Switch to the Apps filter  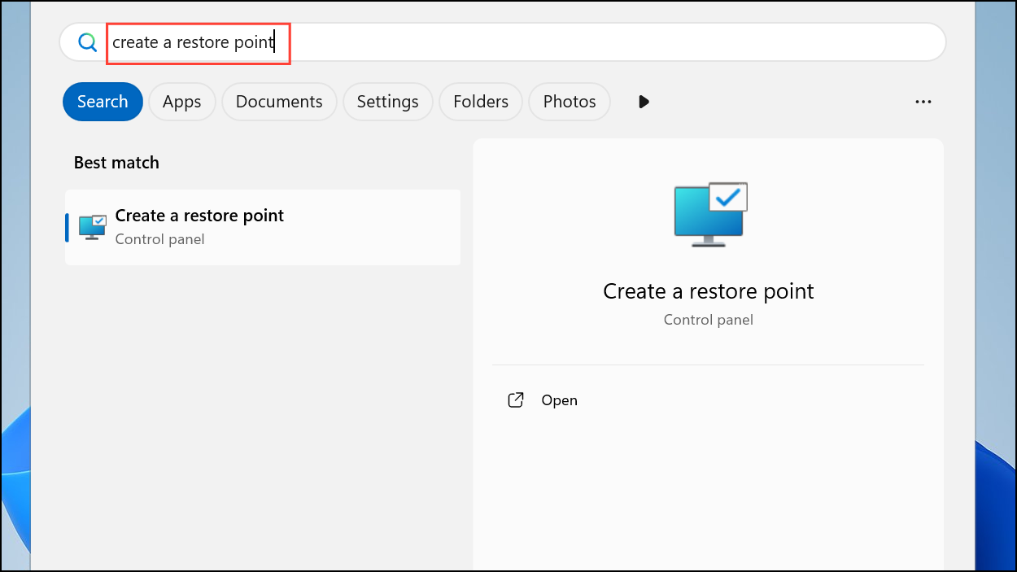pos(181,102)
